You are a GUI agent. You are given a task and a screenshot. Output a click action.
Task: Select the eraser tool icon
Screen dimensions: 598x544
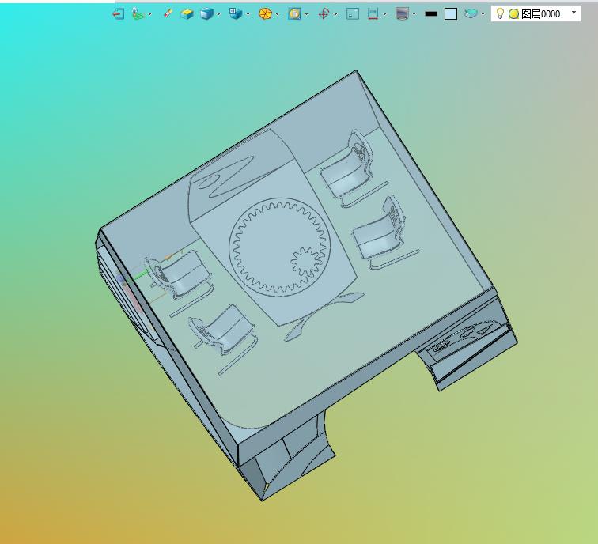click(168, 14)
